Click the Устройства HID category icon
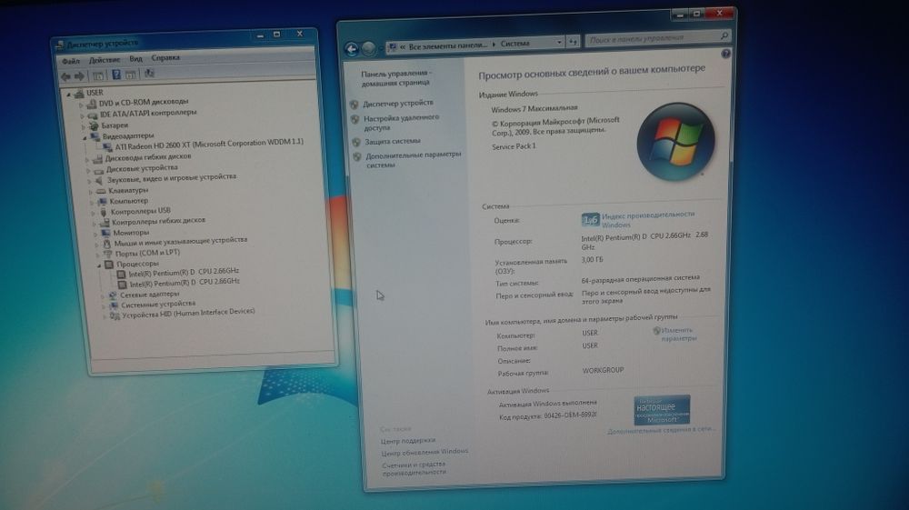909x510 pixels. (115, 315)
